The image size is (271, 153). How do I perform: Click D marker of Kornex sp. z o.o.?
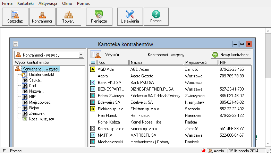coord(93,129)
